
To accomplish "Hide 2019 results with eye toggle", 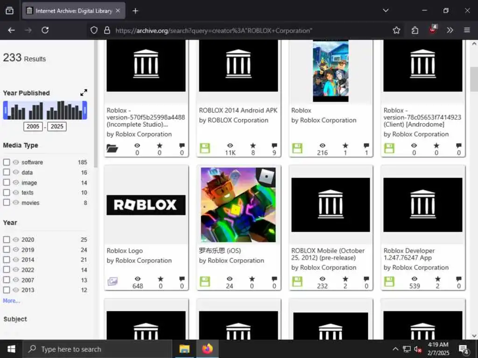I will pos(16,249).
